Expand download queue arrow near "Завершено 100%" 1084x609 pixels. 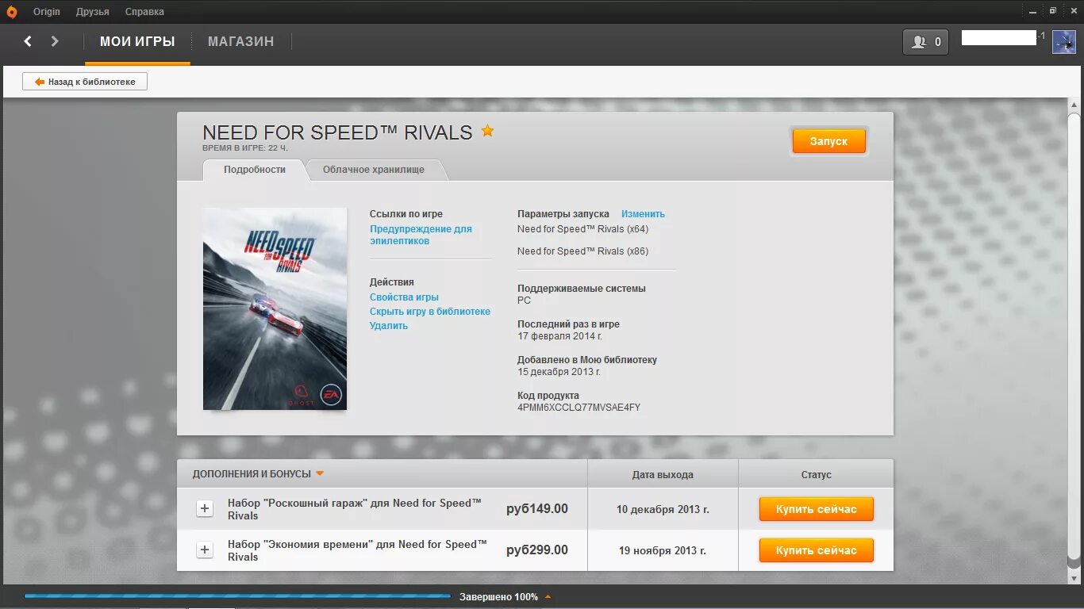point(548,597)
